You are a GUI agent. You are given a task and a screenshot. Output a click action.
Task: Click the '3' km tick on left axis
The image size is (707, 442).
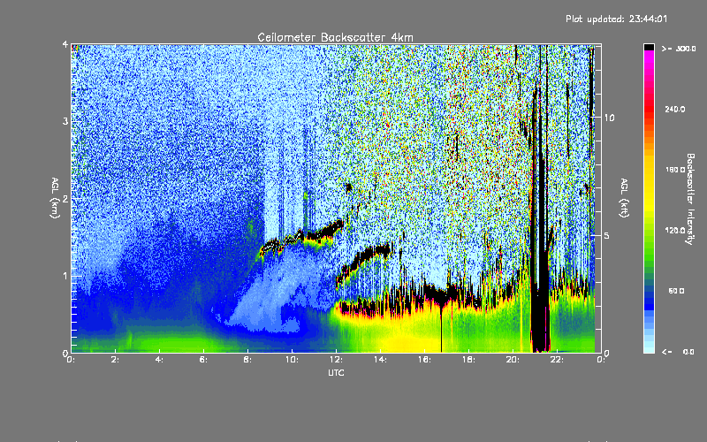[x=65, y=121]
